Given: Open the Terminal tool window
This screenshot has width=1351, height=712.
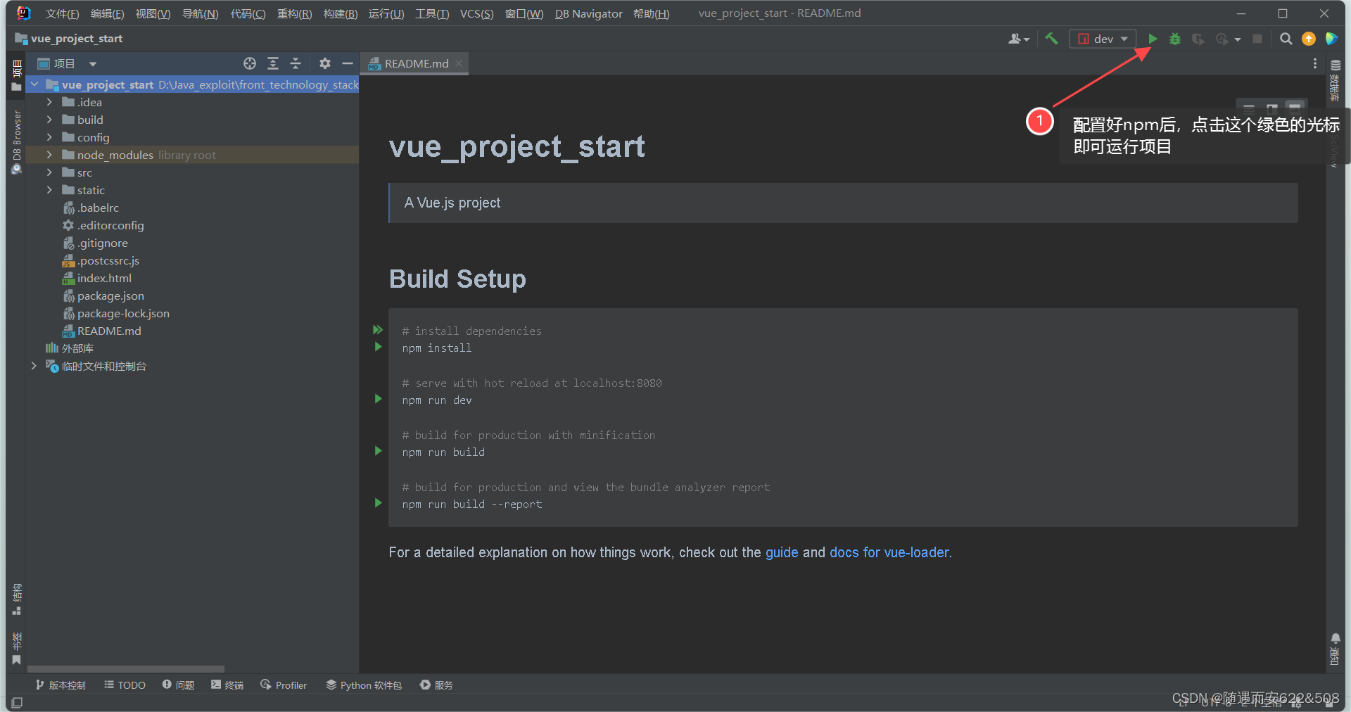Looking at the screenshot, I should coord(227,685).
